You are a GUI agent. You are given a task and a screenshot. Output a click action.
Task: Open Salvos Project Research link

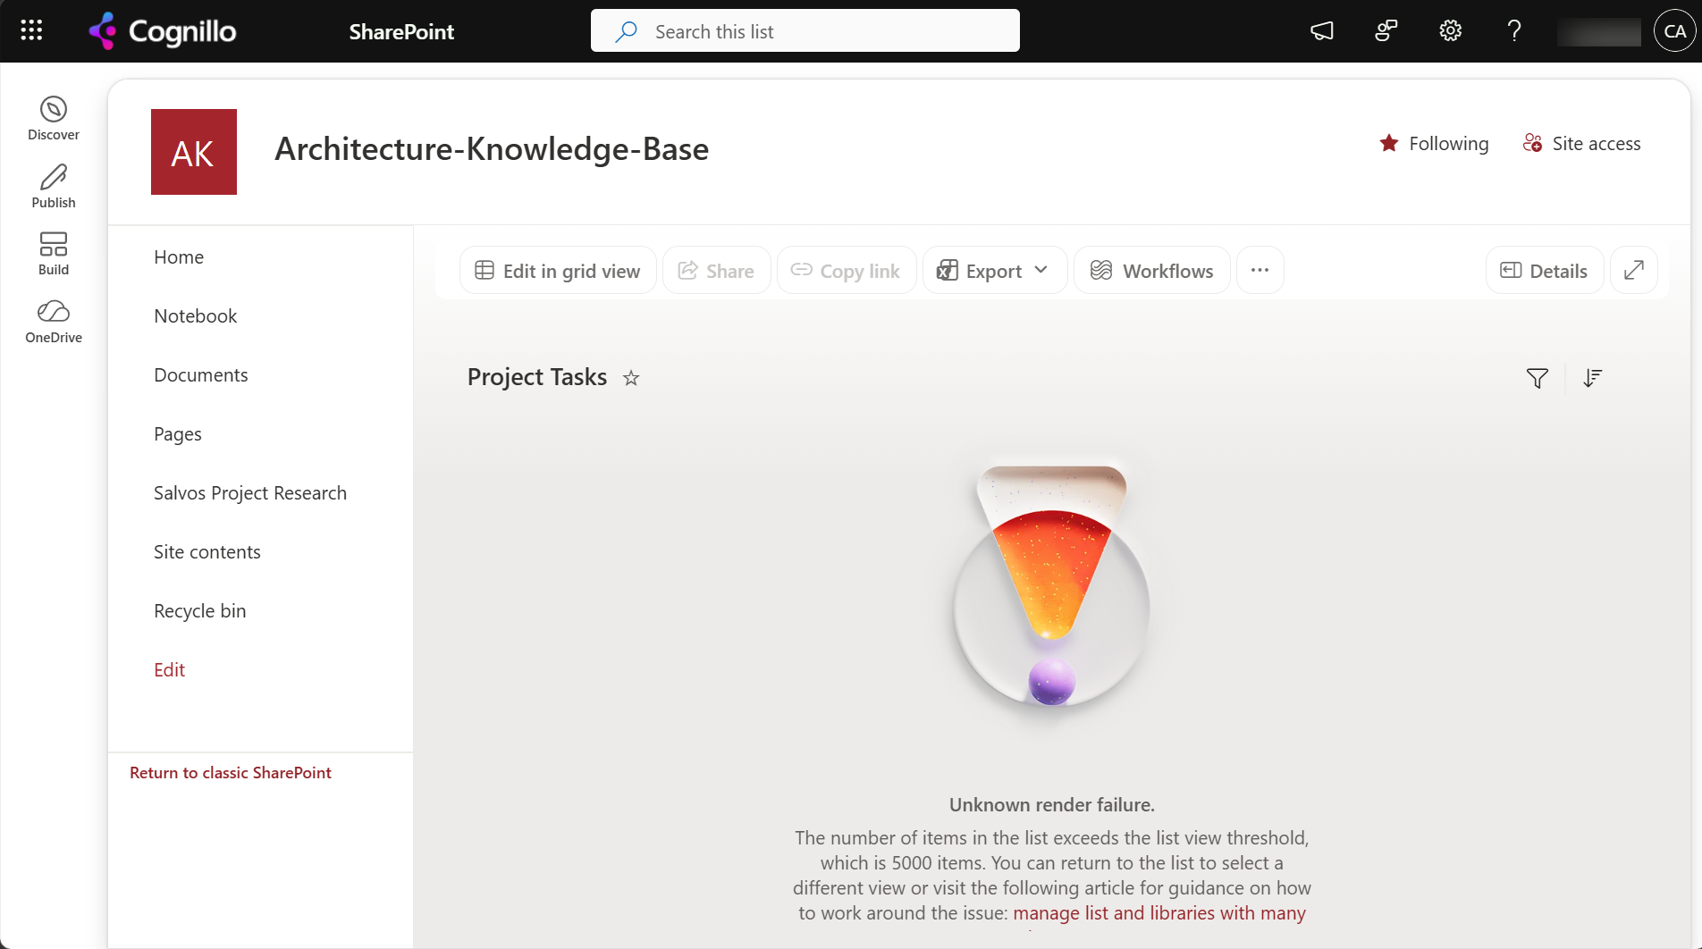coord(250,493)
